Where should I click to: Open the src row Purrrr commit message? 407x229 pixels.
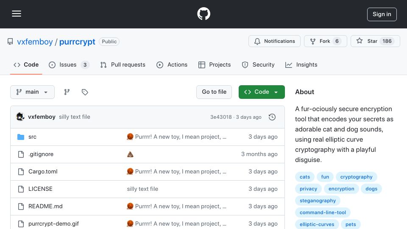pyautogui.click(x=176, y=137)
